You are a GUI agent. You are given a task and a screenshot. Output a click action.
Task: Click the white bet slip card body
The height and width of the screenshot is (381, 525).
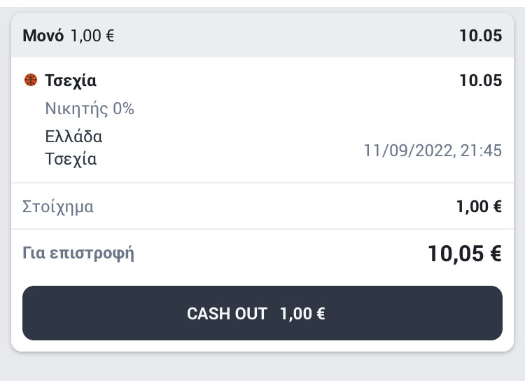tap(262, 205)
